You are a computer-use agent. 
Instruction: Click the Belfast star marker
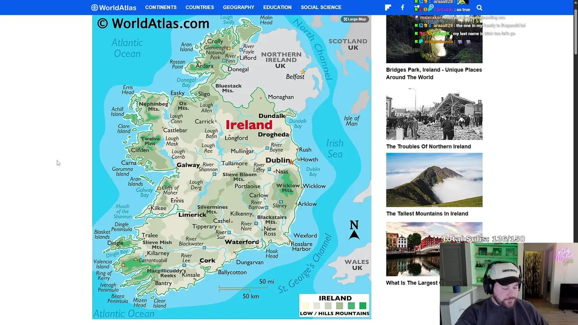(x=303, y=72)
